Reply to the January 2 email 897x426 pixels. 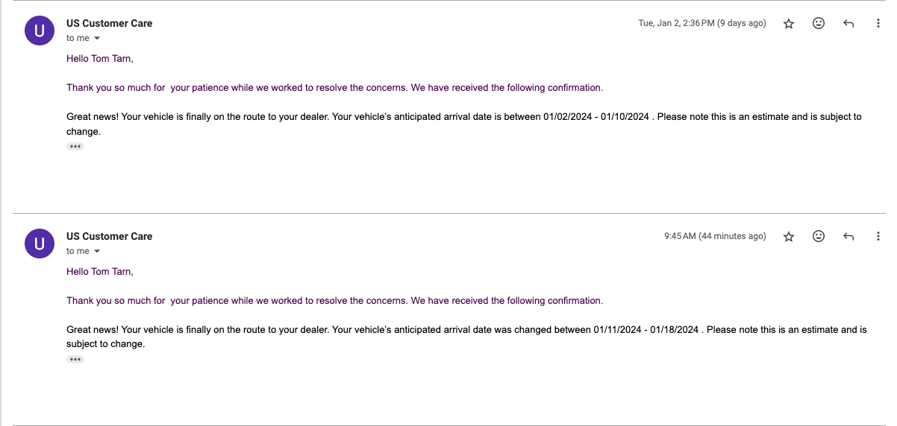click(x=848, y=24)
